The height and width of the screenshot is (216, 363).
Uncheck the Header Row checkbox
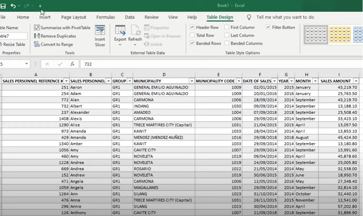pyautogui.click(x=192, y=27)
